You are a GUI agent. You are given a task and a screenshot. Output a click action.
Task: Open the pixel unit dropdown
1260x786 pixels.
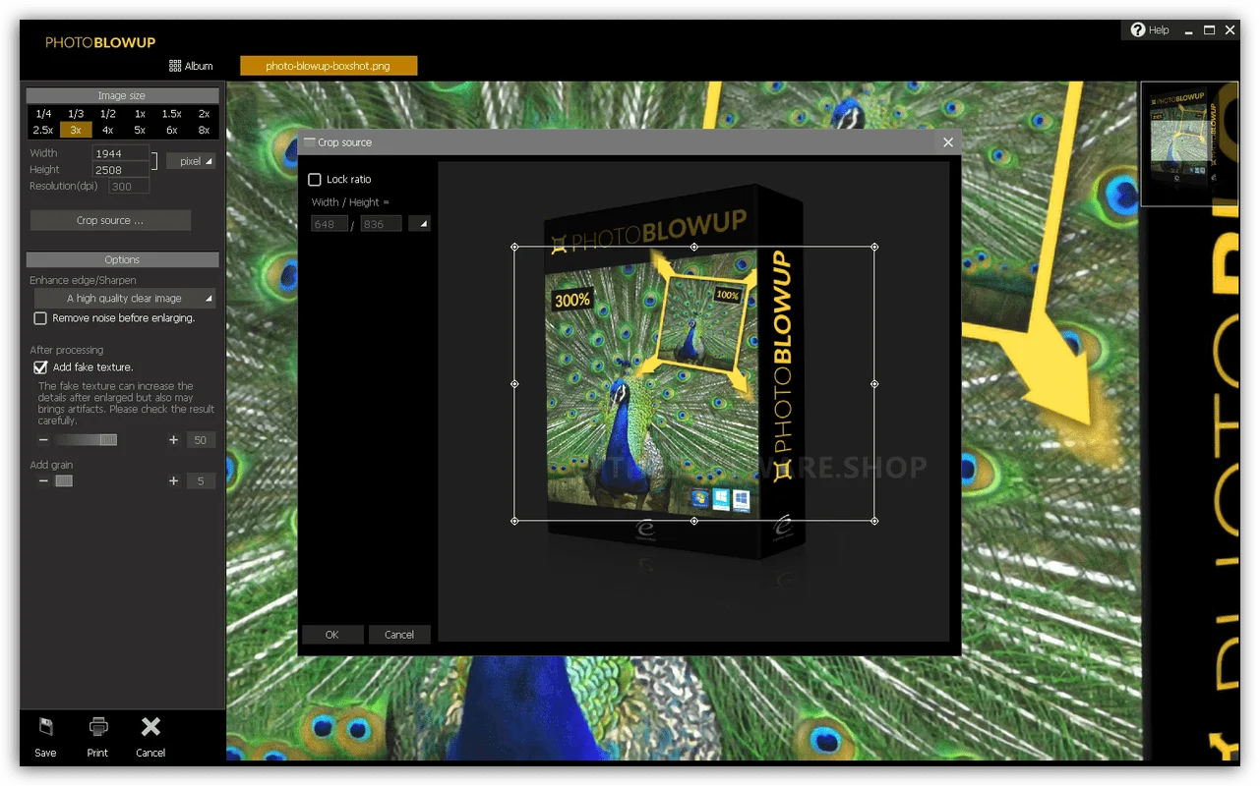191,161
